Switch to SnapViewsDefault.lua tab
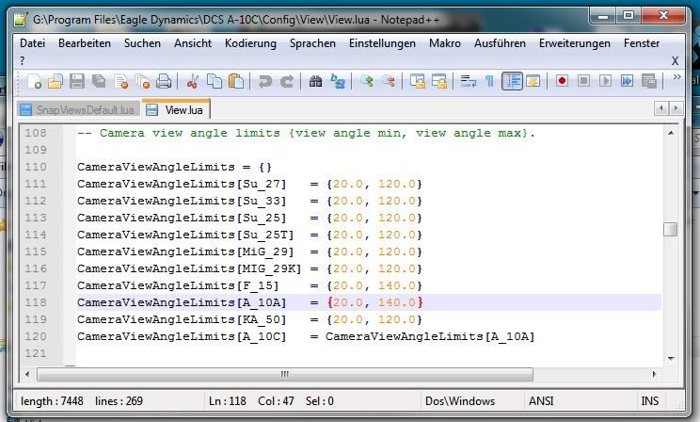The width and height of the screenshot is (700, 422). (x=78, y=110)
